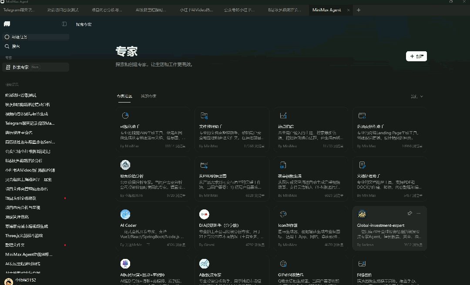The height and width of the screenshot is (285, 470).
Task: Click the search magnifier icon in sidebar
Action: [x=7, y=46]
